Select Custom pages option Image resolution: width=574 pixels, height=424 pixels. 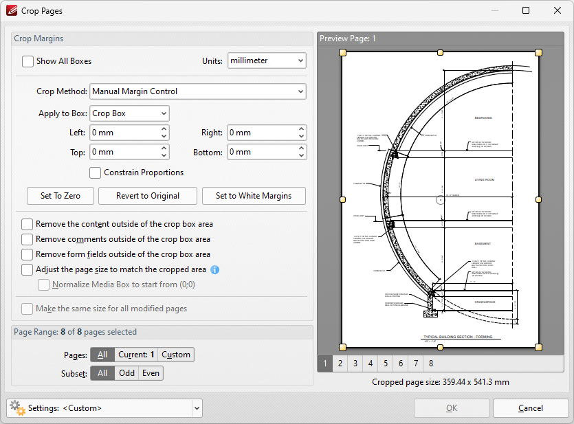pyautogui.click(x=176, y=355)
